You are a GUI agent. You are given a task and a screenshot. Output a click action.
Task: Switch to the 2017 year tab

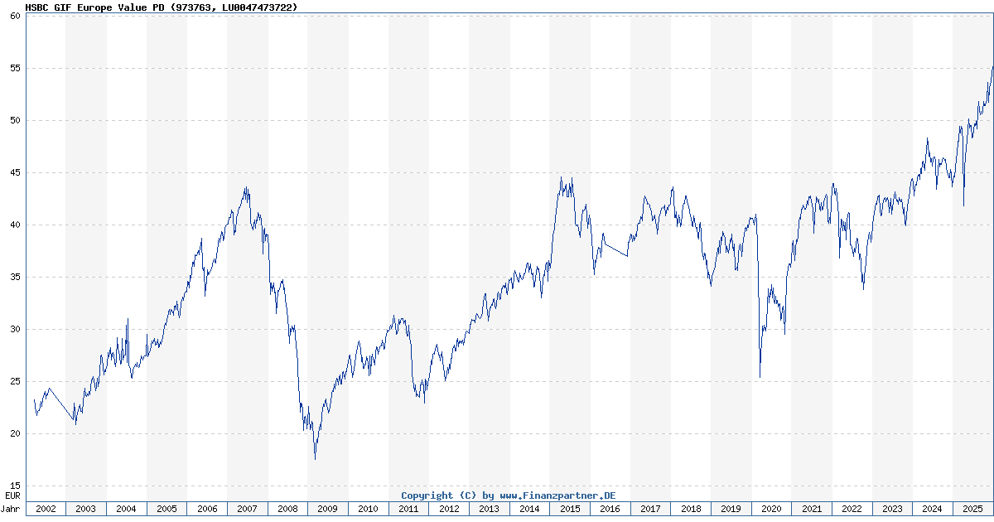point(649,510)
